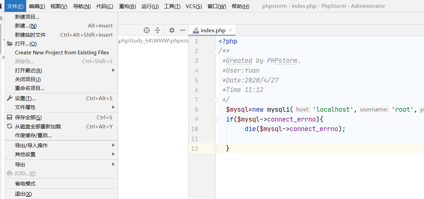The width and height of the screenshot is (424, 199).
Task: Open the 代码(C) menu
Action: click(x=105, y=6)
